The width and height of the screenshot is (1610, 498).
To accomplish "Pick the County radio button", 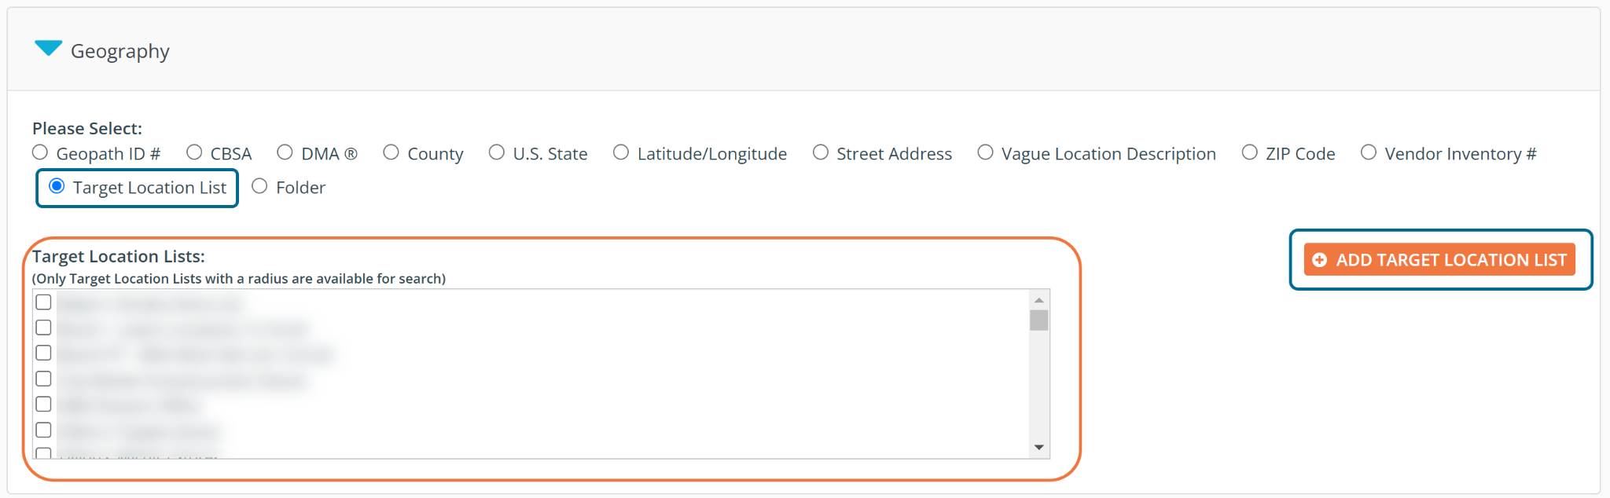I will pos(391,152).
